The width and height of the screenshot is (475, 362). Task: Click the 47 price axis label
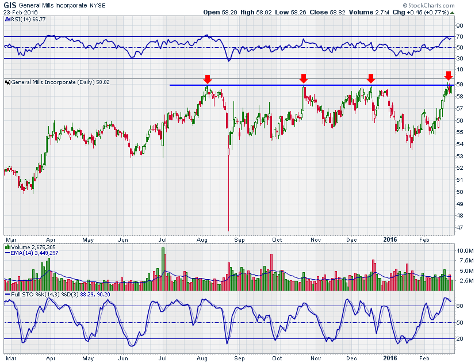460,228
